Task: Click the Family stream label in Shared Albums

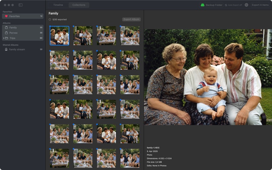Action: (x=17, y=49)
